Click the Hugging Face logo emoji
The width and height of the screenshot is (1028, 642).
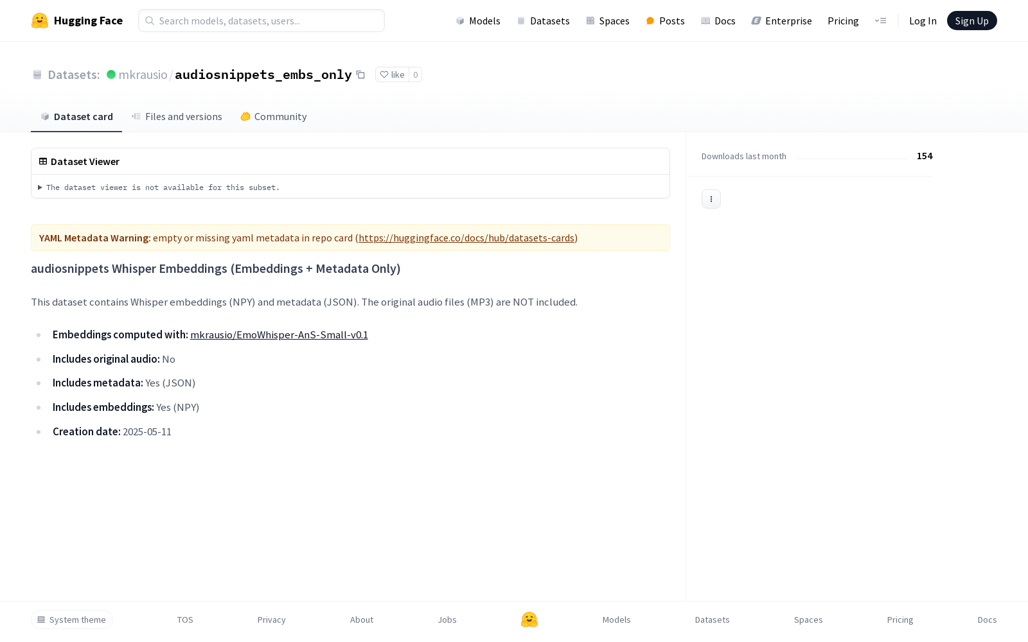coord(40,21)
